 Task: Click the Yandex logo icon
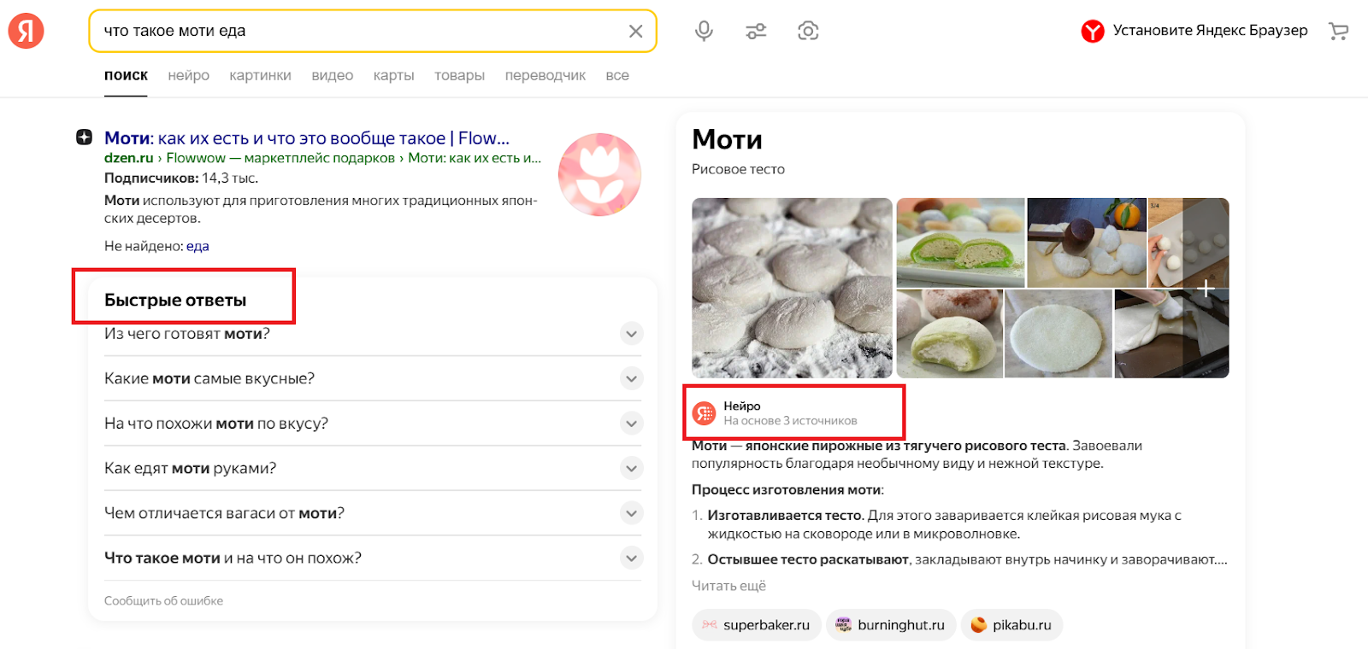[x=26, y=32]
